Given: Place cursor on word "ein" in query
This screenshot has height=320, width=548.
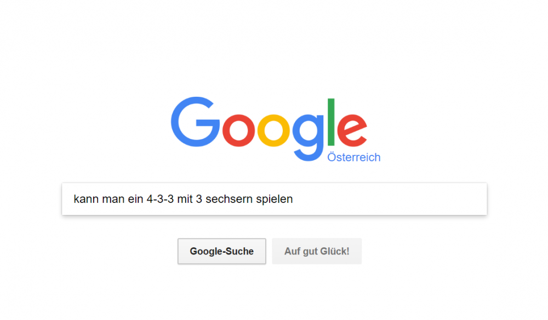Looking at the screenshot, I should pyautogui.click(x=135, y=199).
